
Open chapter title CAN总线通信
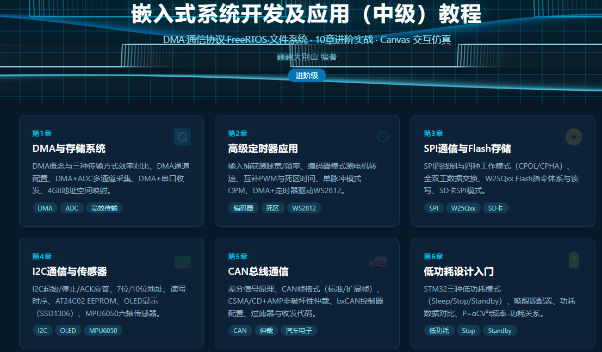point(258,271)
